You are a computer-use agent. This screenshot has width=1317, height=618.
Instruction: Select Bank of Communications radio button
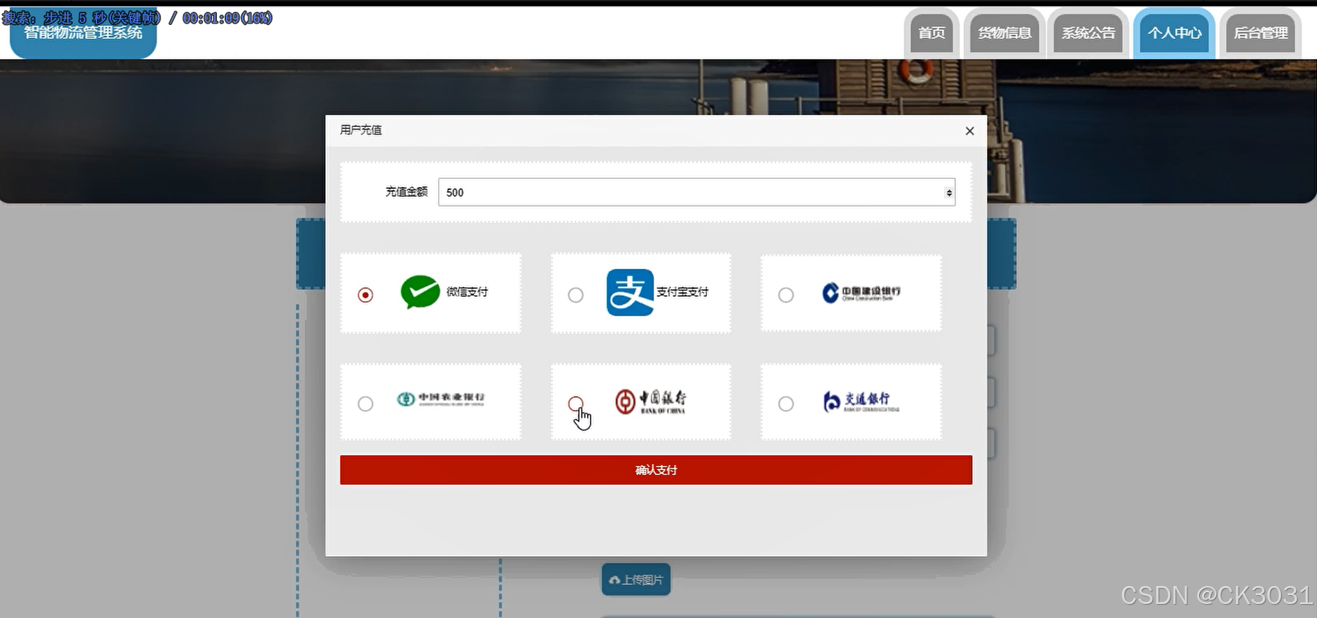point(785,404)
